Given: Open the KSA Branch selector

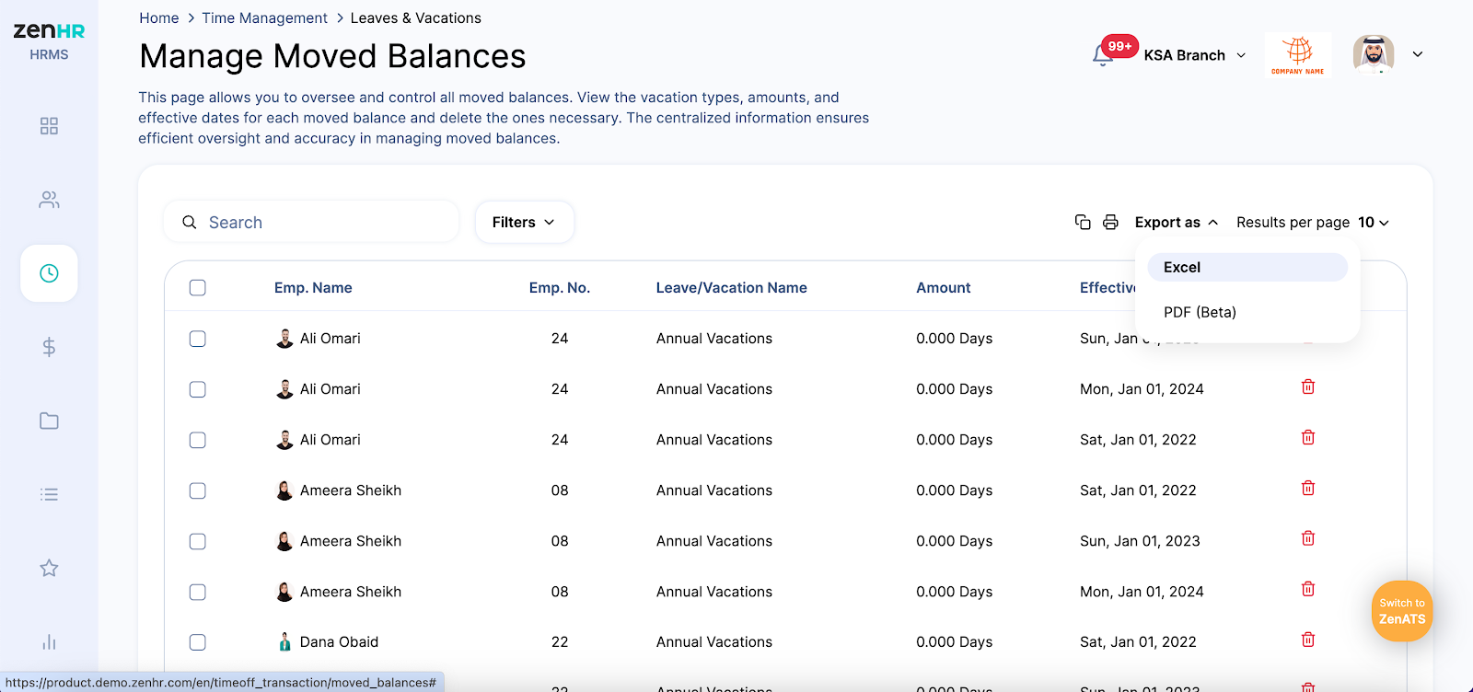Looking at the screenshot, I should click(1195, 55).
